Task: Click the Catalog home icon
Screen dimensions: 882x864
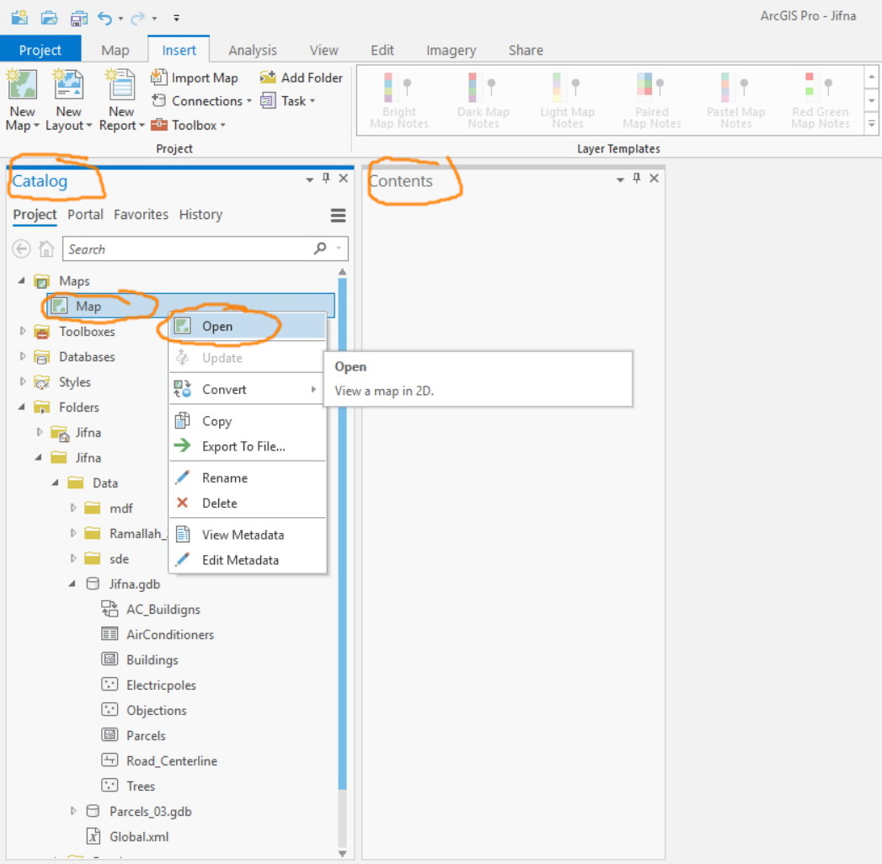Action: 46,248
